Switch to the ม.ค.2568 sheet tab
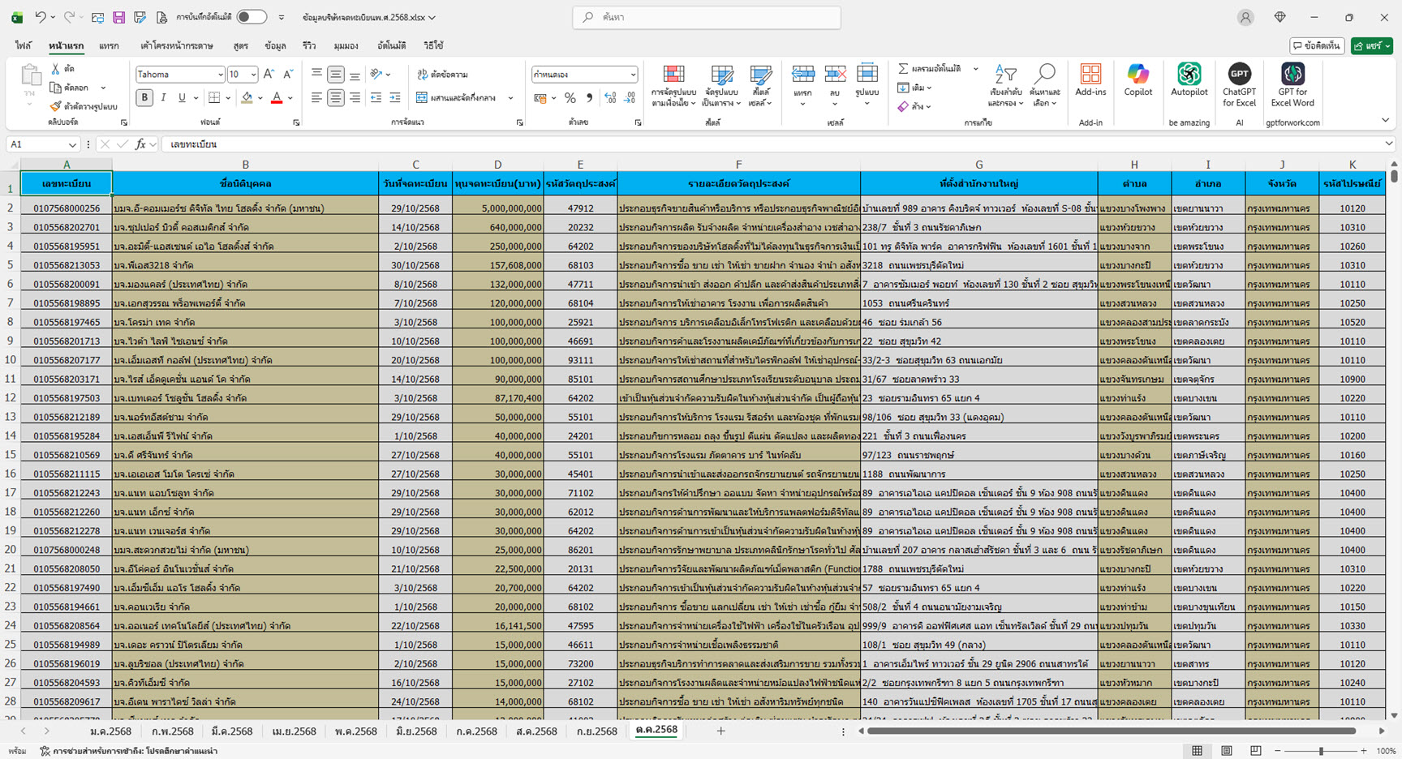Screen dimensions: 1402x759 110,731
